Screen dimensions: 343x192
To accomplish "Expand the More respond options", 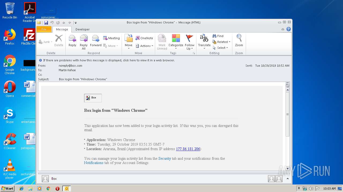I will (x=111, y=46).
